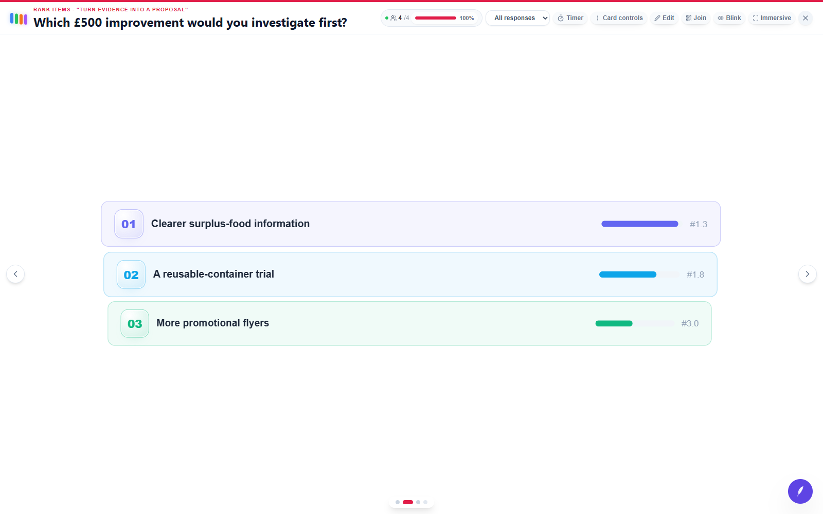Click the #1.8 average rank value
The width and height of the screenshot is (823, 514).
(x=695, y=274)
